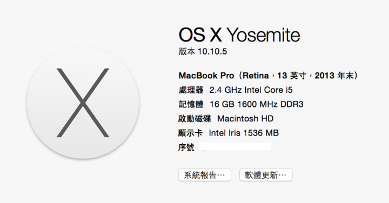The image size is (389, 203).
Task: Open the 系統報告 system report button
Action: [205, 175]
